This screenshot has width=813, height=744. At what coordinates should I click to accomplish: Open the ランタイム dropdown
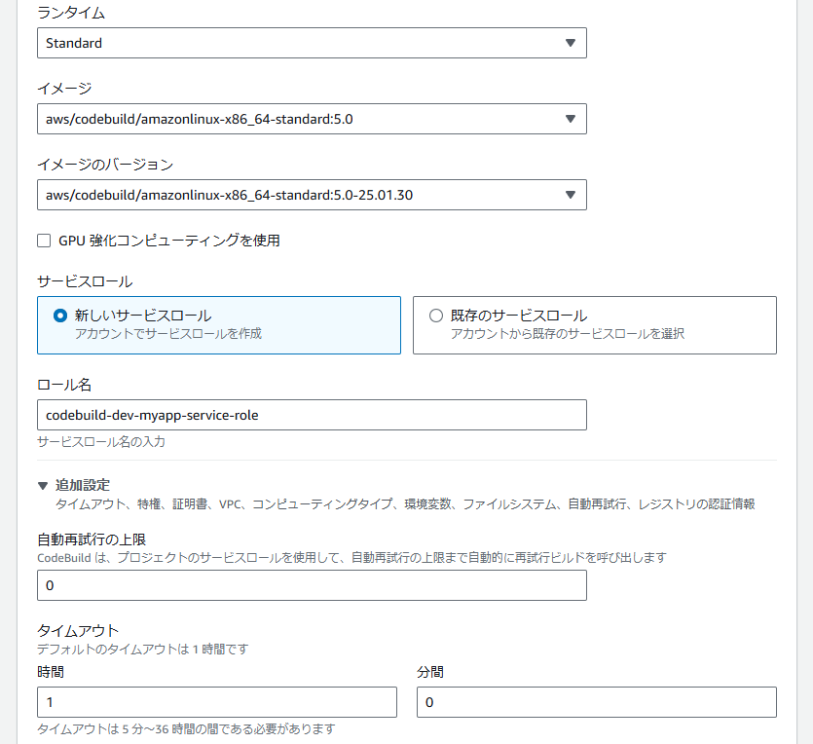pos(312,43)
